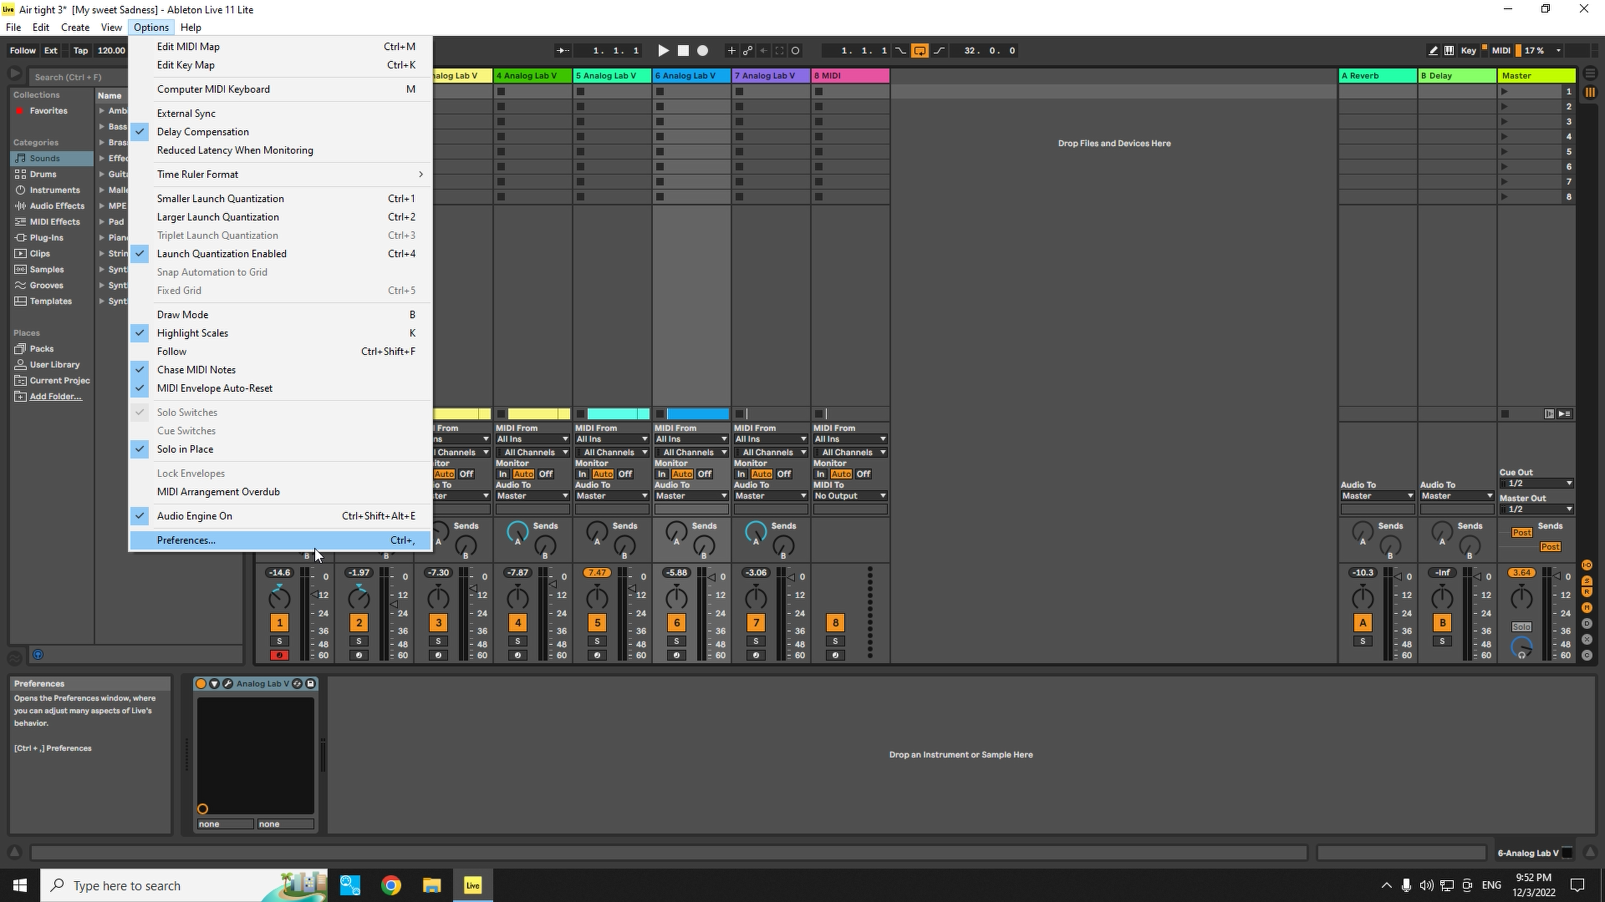Open the Time Ruler Format submenu
Viewport: 1605px width, 902px height.
(x=198, y=174)
